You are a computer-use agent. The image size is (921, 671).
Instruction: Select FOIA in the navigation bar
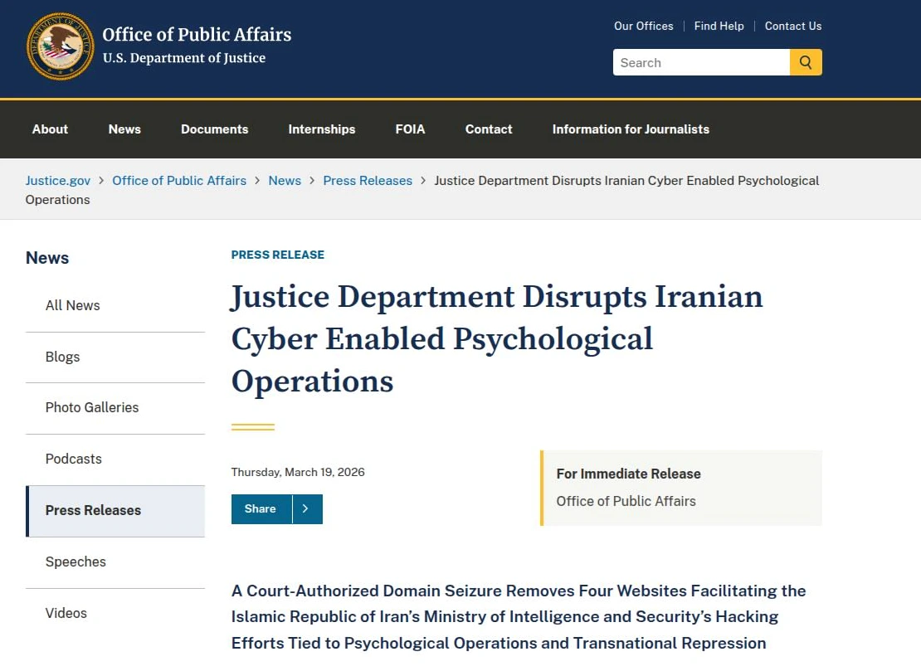click(410, 129)
